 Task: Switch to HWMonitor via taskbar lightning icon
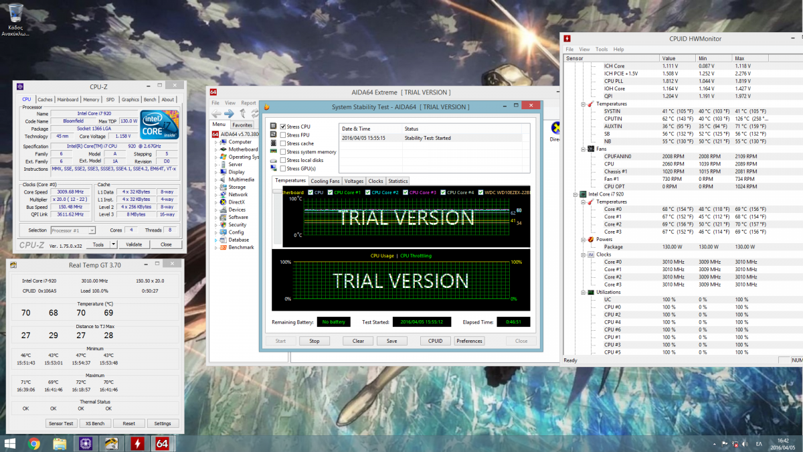pyautogui.click(x=137, y=443)
